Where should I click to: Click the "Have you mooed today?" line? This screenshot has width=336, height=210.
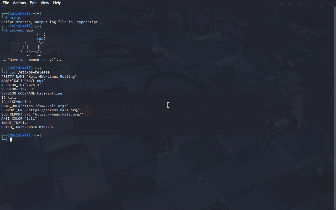click(x=32, y=60)
